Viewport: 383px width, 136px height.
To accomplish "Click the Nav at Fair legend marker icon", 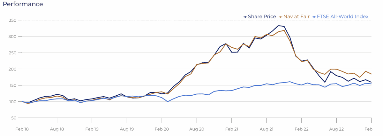I will tap(280, 17).
